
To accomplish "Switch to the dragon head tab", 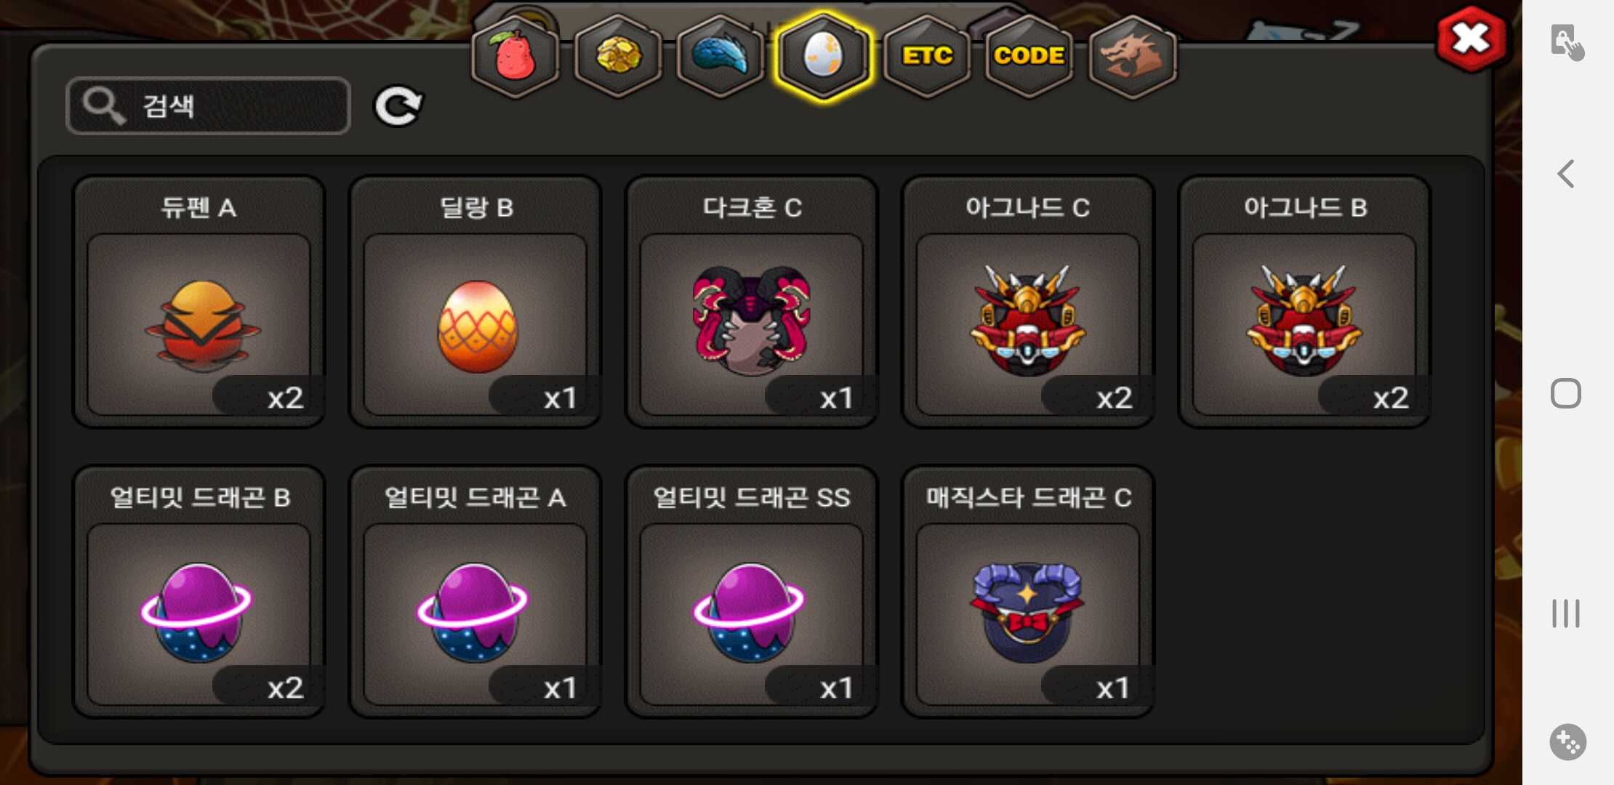I will (x=1133, y=57).
